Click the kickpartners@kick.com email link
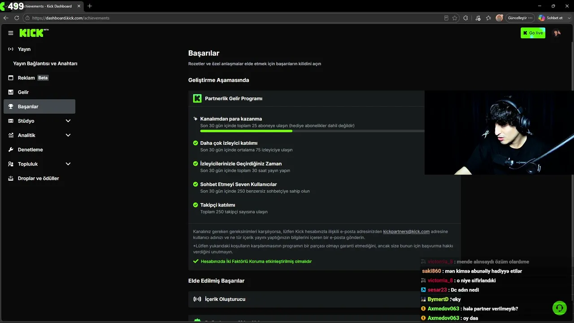Viewport: 574px width, 323px height. pyautogui.click(x=406, y=231)
